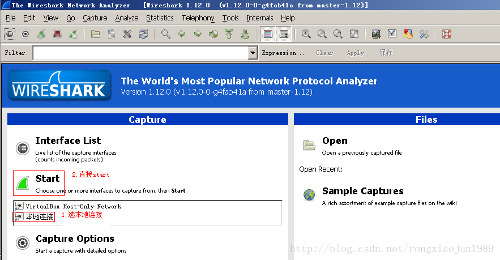Select the 本地连接 interface
This screenshot has height=260, width=500.
click(39, 217)
